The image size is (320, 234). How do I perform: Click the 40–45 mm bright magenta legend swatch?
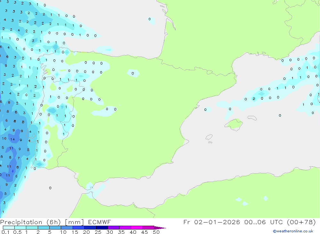pyautogui.click(x=137, y=228)
